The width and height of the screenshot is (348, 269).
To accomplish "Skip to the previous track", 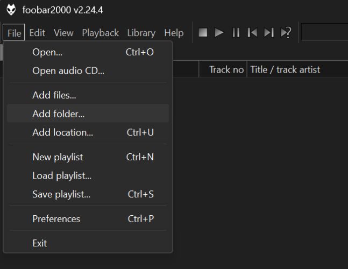I will pos(252,33).
